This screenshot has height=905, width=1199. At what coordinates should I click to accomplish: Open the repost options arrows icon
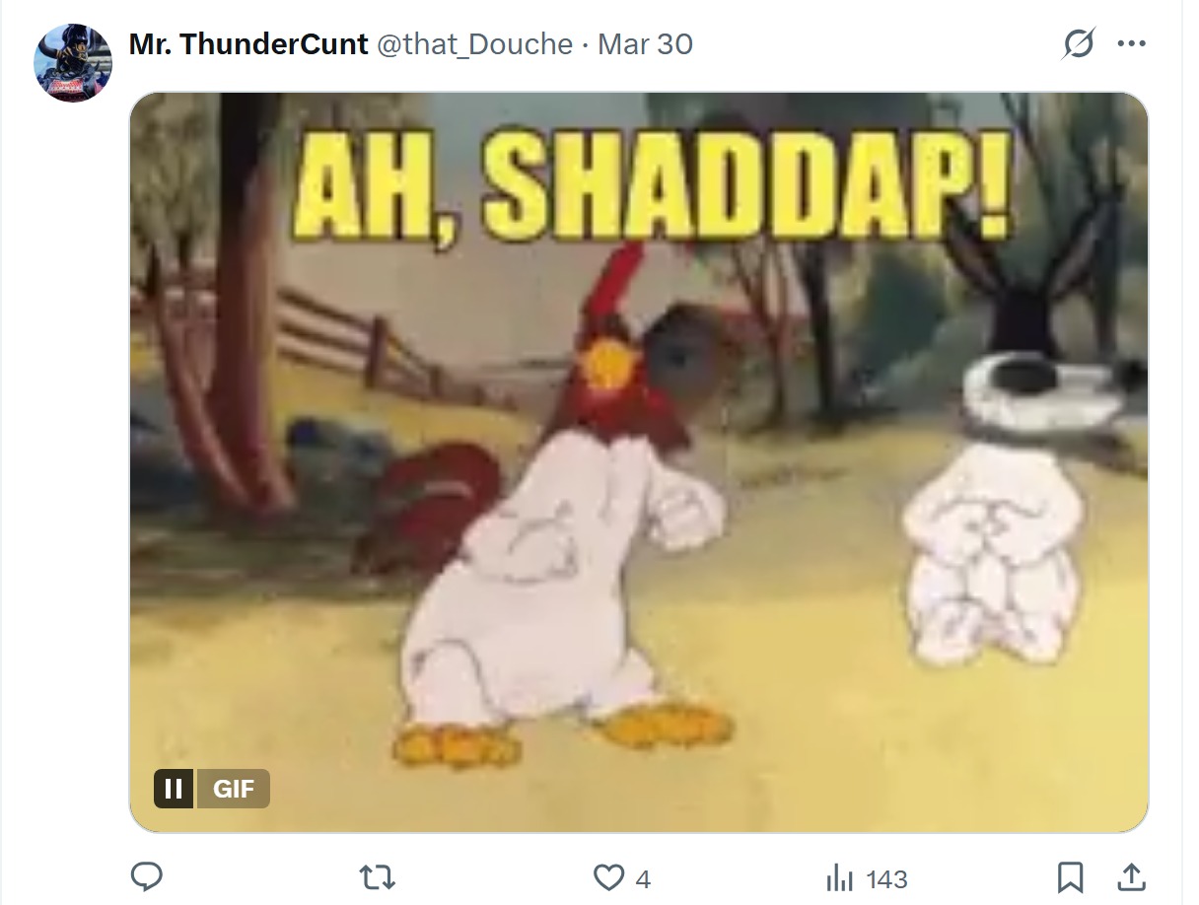377,877
